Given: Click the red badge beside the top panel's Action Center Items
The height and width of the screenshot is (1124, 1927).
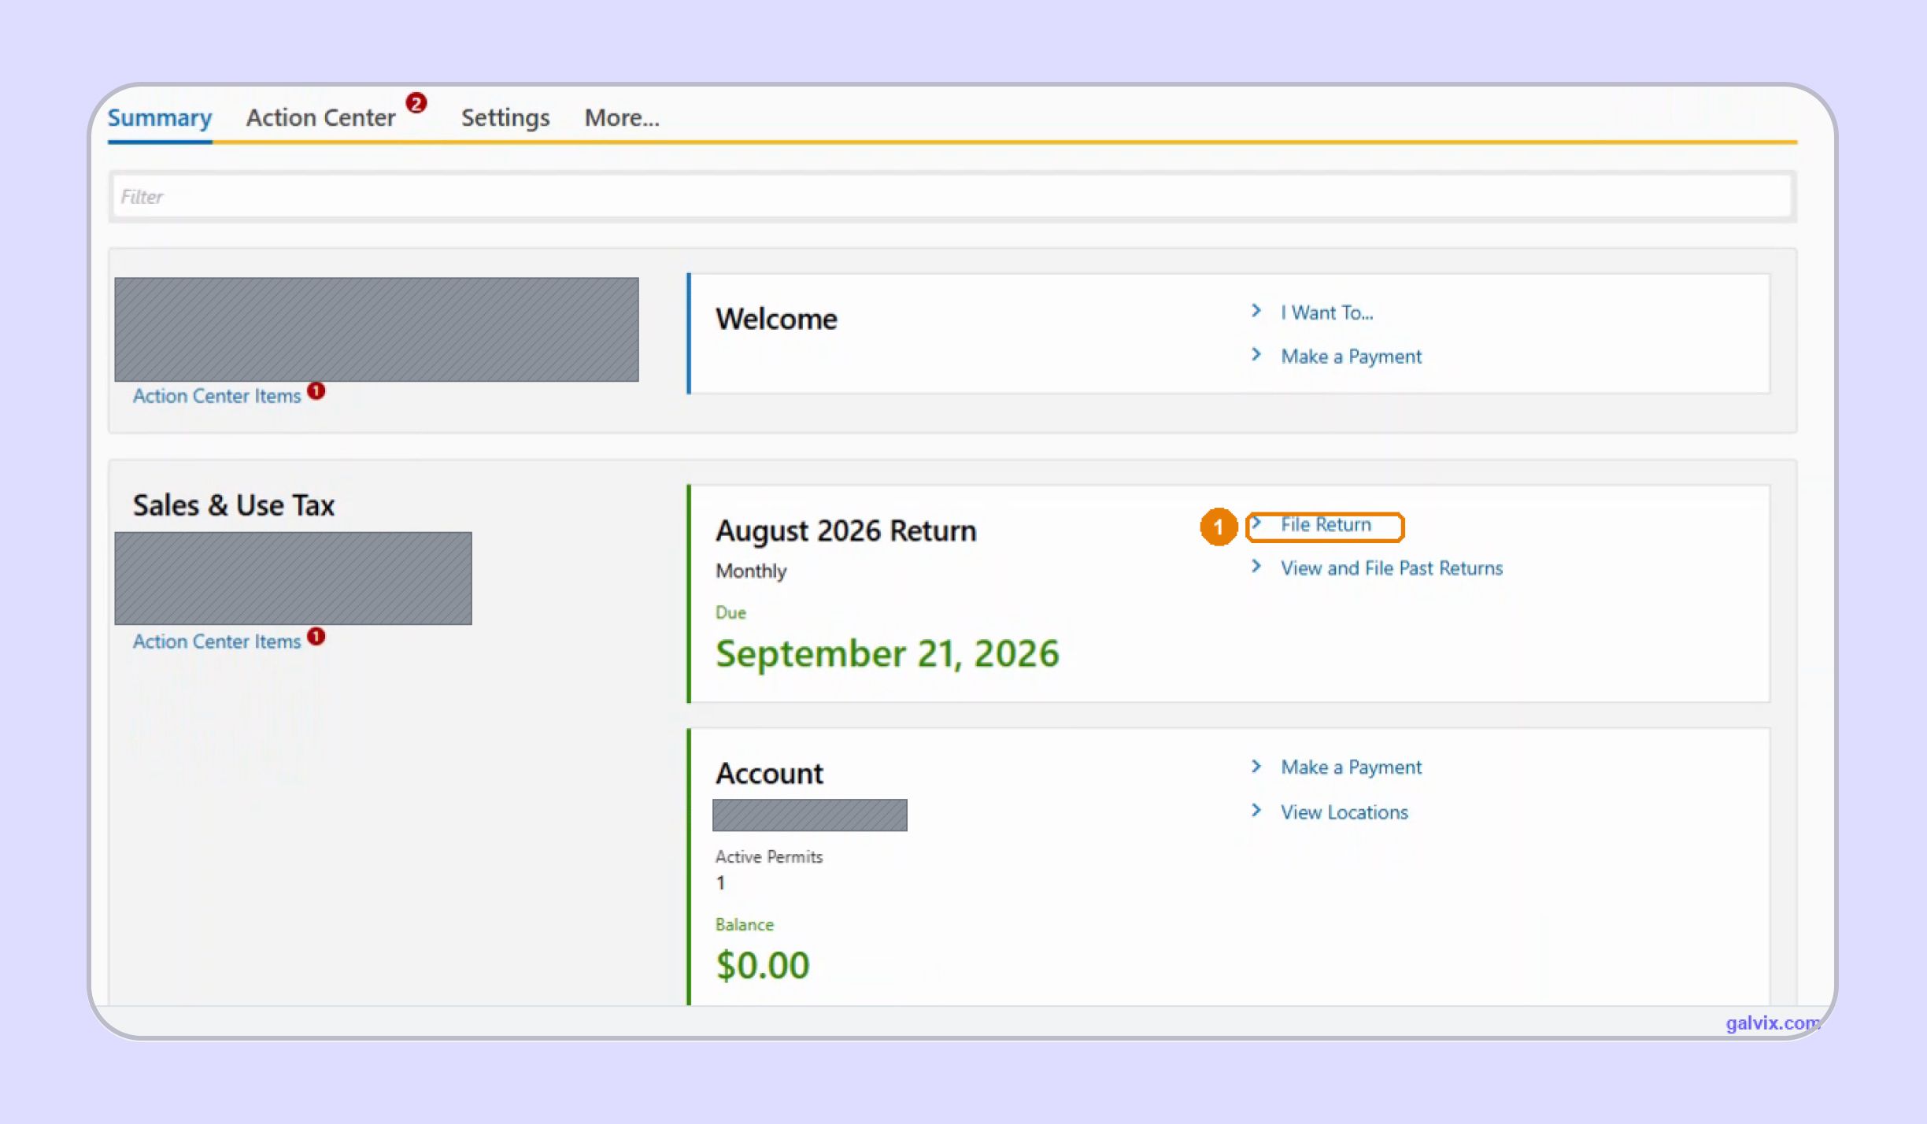Looking at the screenshot, I should point(316,390).
